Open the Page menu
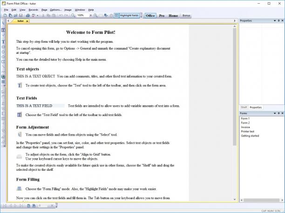Image resolution: width=285 pixels, height=213 pixels. 44,10
